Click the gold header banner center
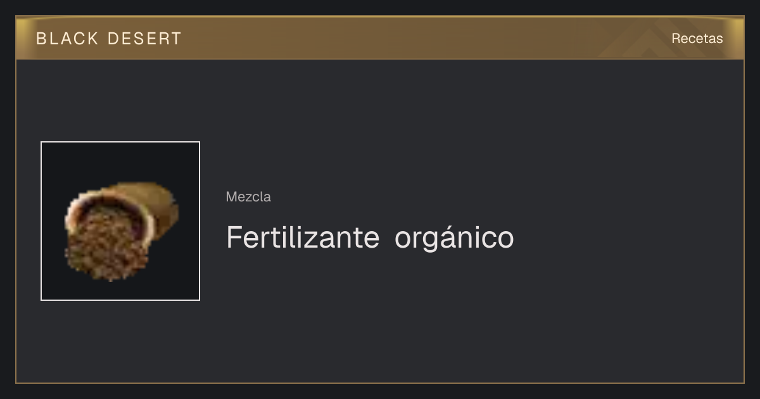The height and width of the screenshot is (399, 760). coord(380,38)
